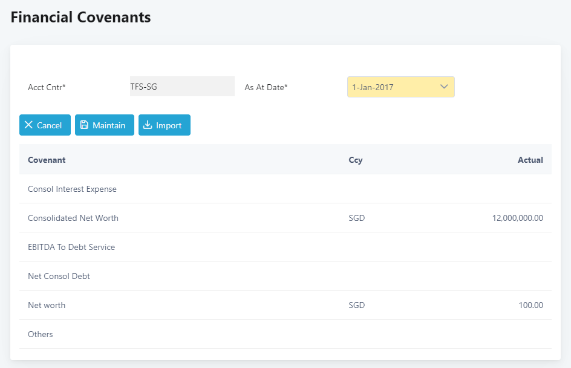The width and height of the screenshot is (571, 368).
Task: Select the Others covenant row
Action: (x=41, y=334)
